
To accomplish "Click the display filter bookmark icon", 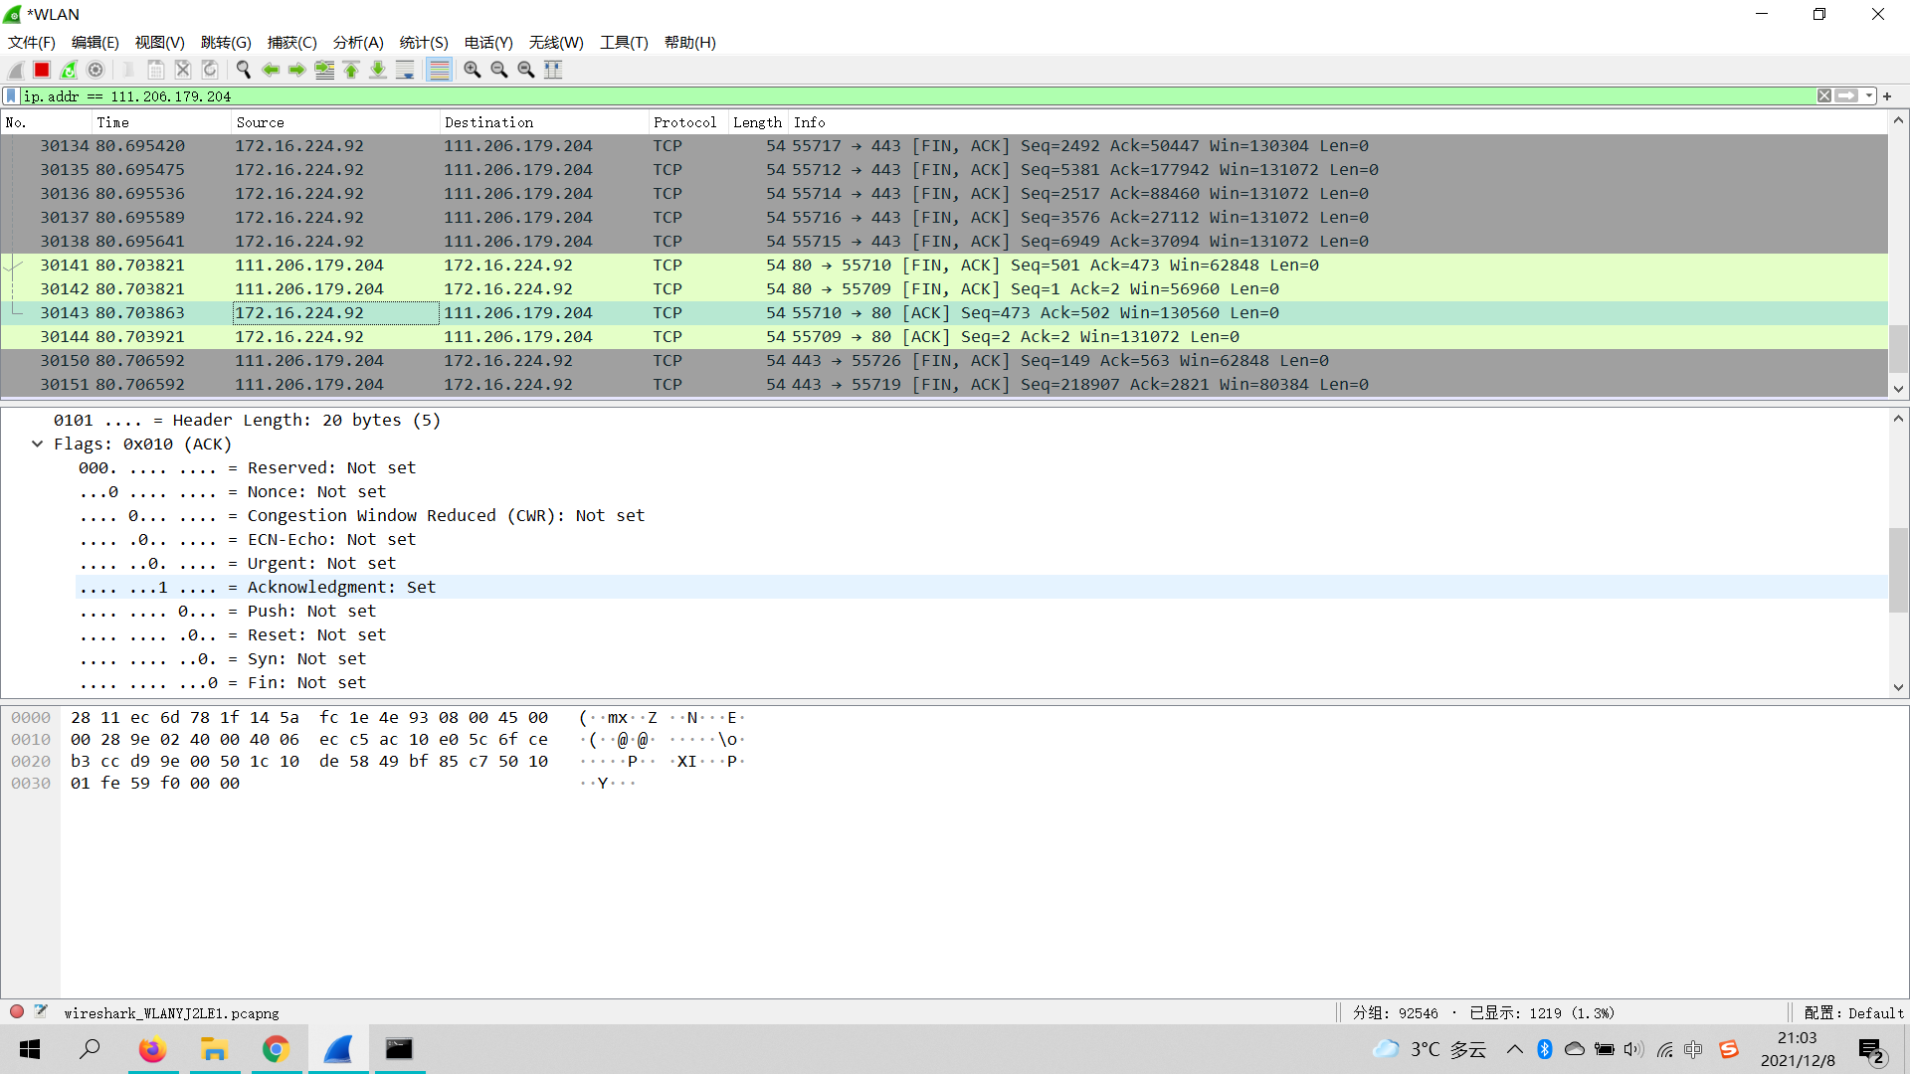I will [11, 96].
